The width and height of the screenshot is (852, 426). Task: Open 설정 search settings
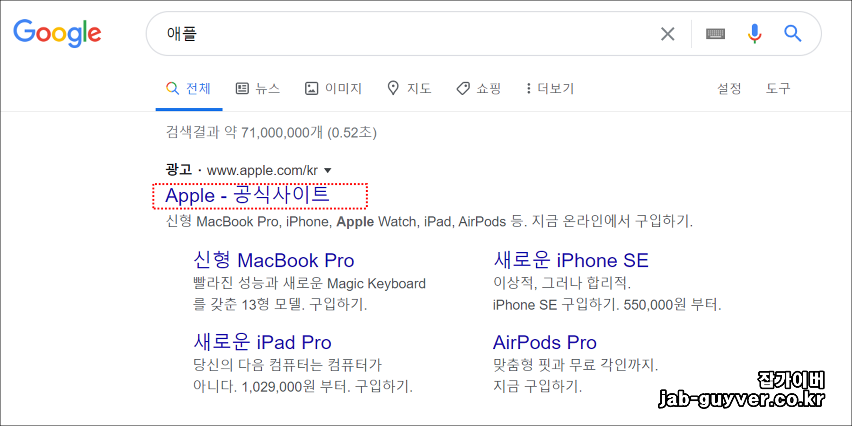pyautogui.click(x=729, y=89)
